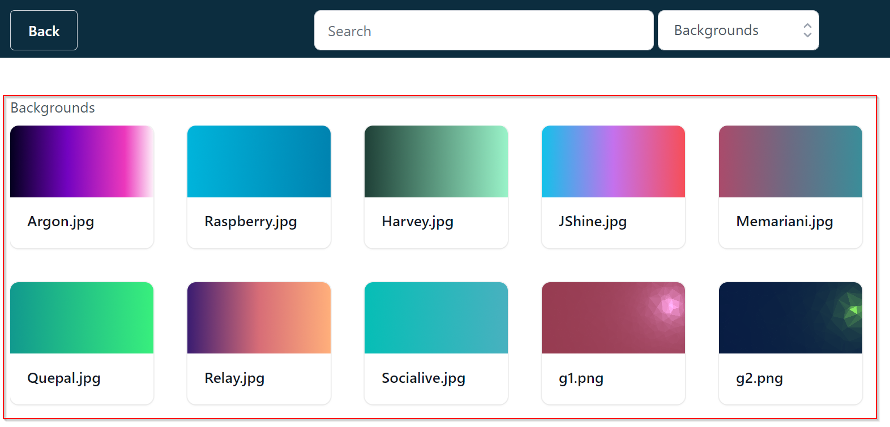Viewport: 890px width, 427px height.
Task: Pick the g2.png dark blue background
Action: (790, 318)
